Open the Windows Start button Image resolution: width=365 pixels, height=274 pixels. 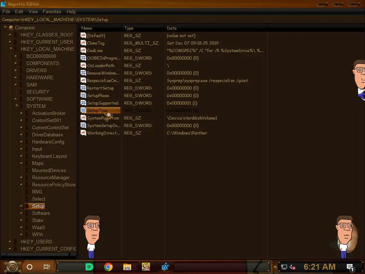pos(12,267)
